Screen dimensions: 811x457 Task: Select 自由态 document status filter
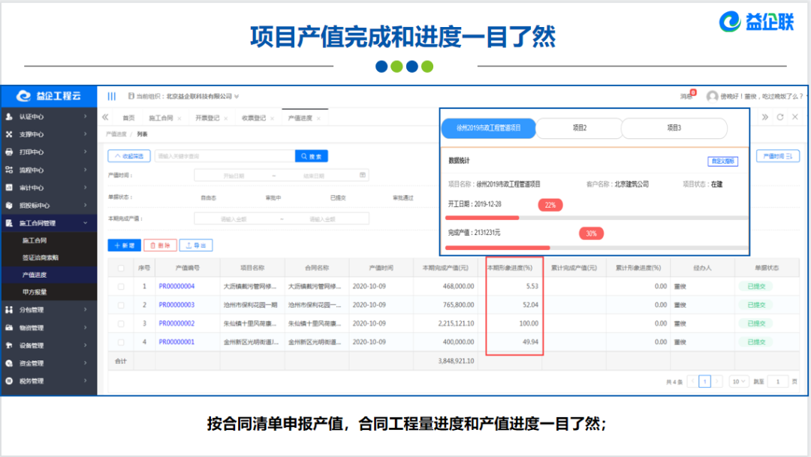pos(209,198)
